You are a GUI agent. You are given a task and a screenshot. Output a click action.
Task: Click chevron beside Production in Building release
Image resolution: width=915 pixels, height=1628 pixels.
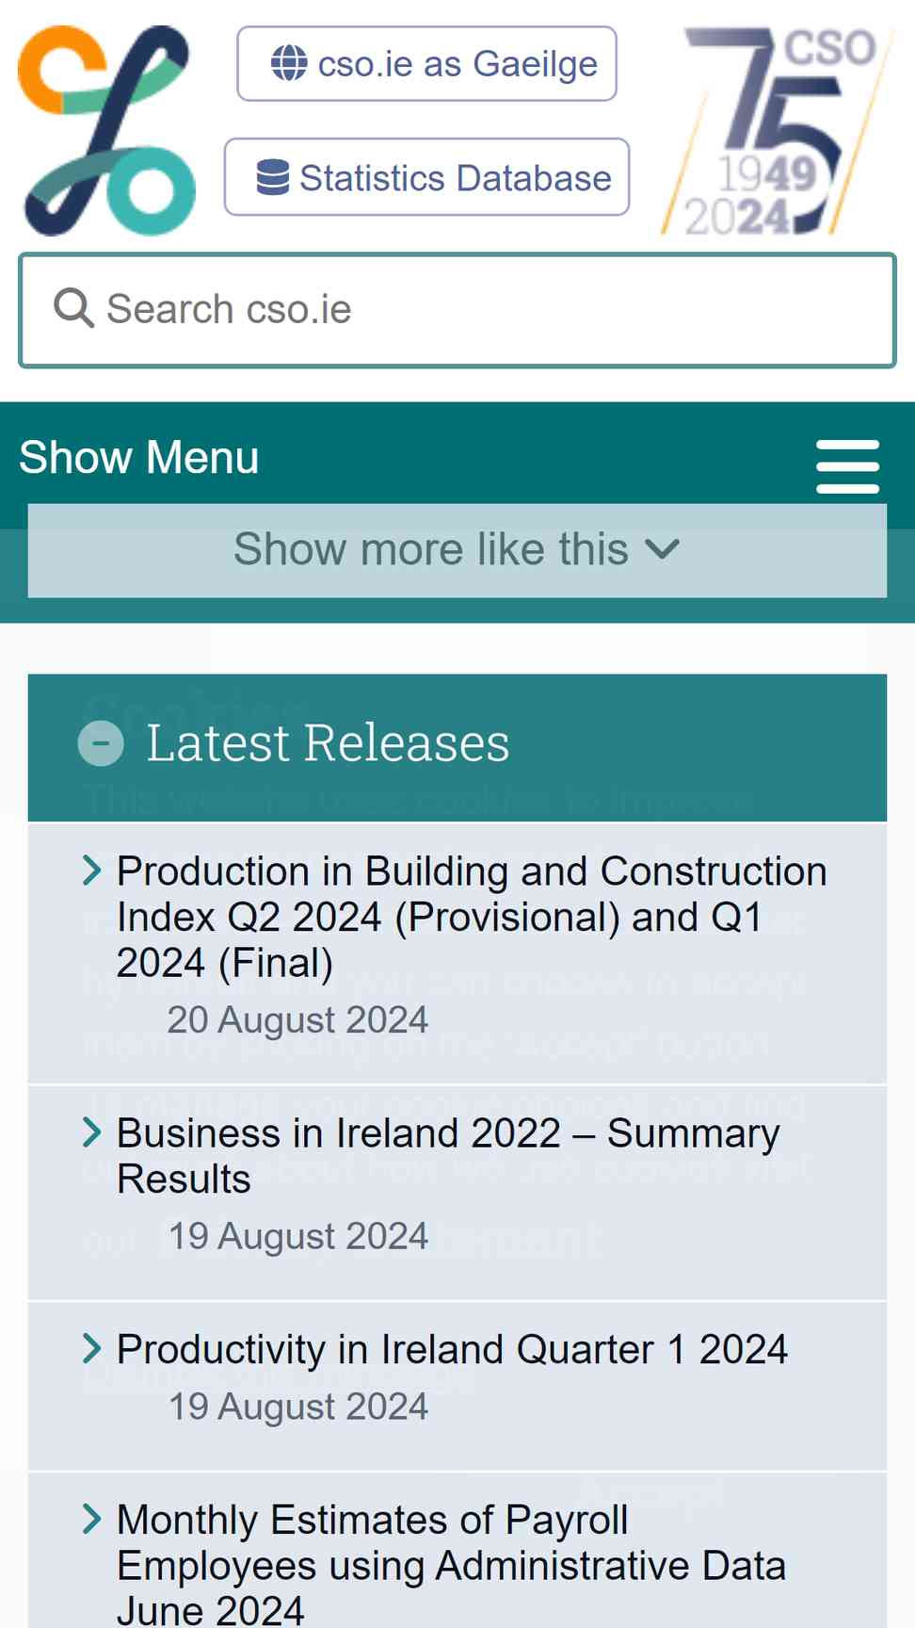coord(91,871)
